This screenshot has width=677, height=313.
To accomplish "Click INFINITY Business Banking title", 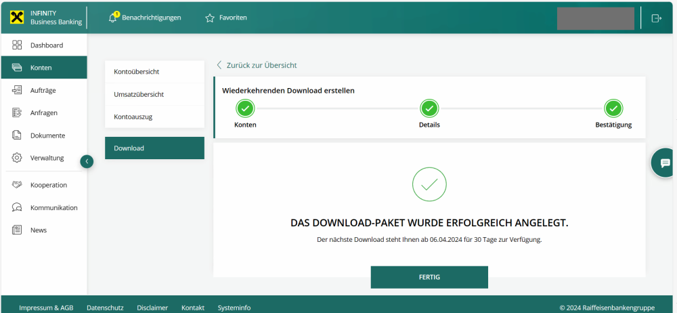I will [x=56, y=18].
